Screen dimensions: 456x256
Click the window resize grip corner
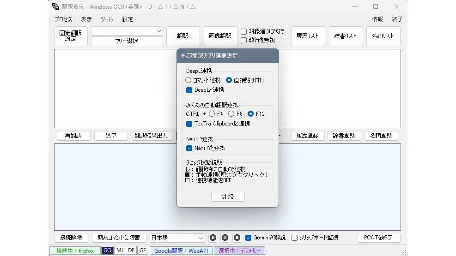(x=404, y=252)
